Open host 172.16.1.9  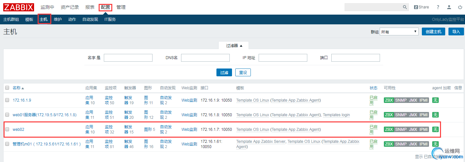pos(22,100)
